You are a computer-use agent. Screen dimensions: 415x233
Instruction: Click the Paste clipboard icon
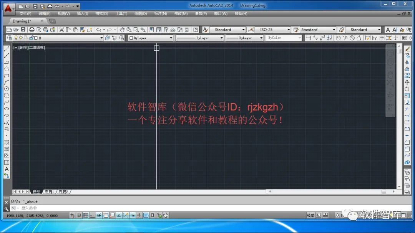[75, 30]
